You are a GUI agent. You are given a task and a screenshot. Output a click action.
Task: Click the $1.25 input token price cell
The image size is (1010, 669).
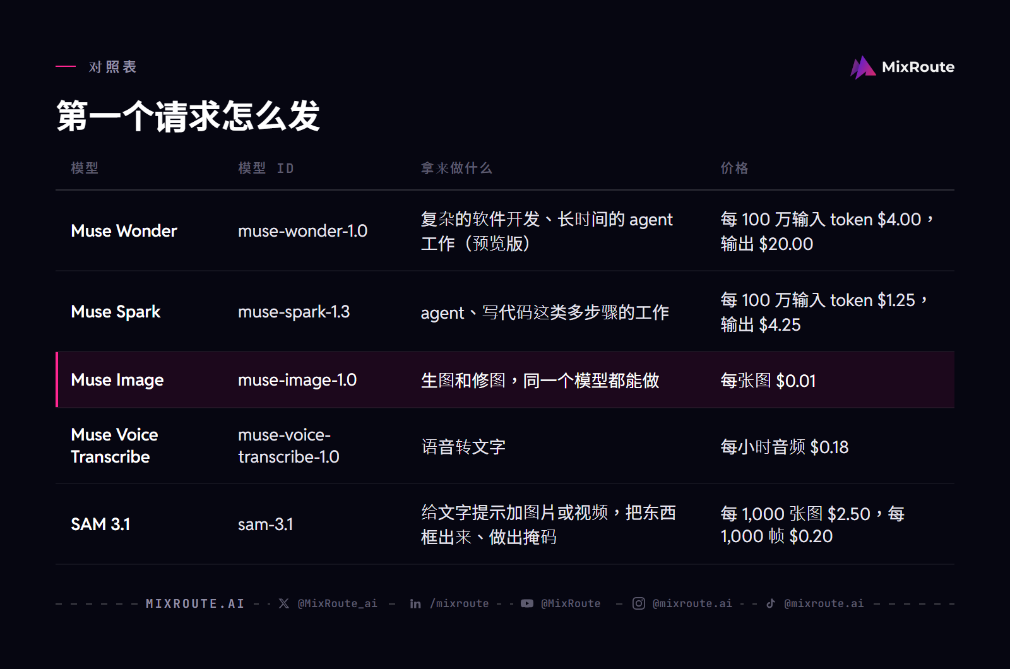(x=824, y=312)
